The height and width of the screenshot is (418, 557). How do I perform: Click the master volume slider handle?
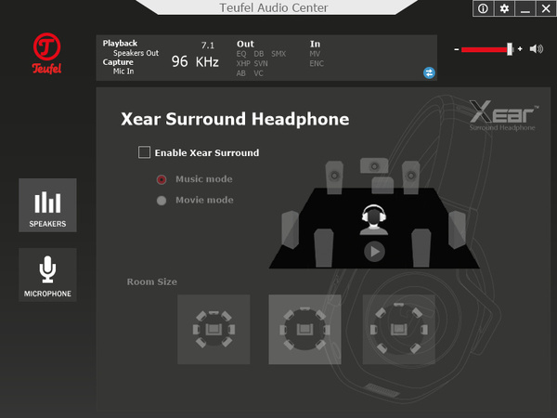click(510, 48)
